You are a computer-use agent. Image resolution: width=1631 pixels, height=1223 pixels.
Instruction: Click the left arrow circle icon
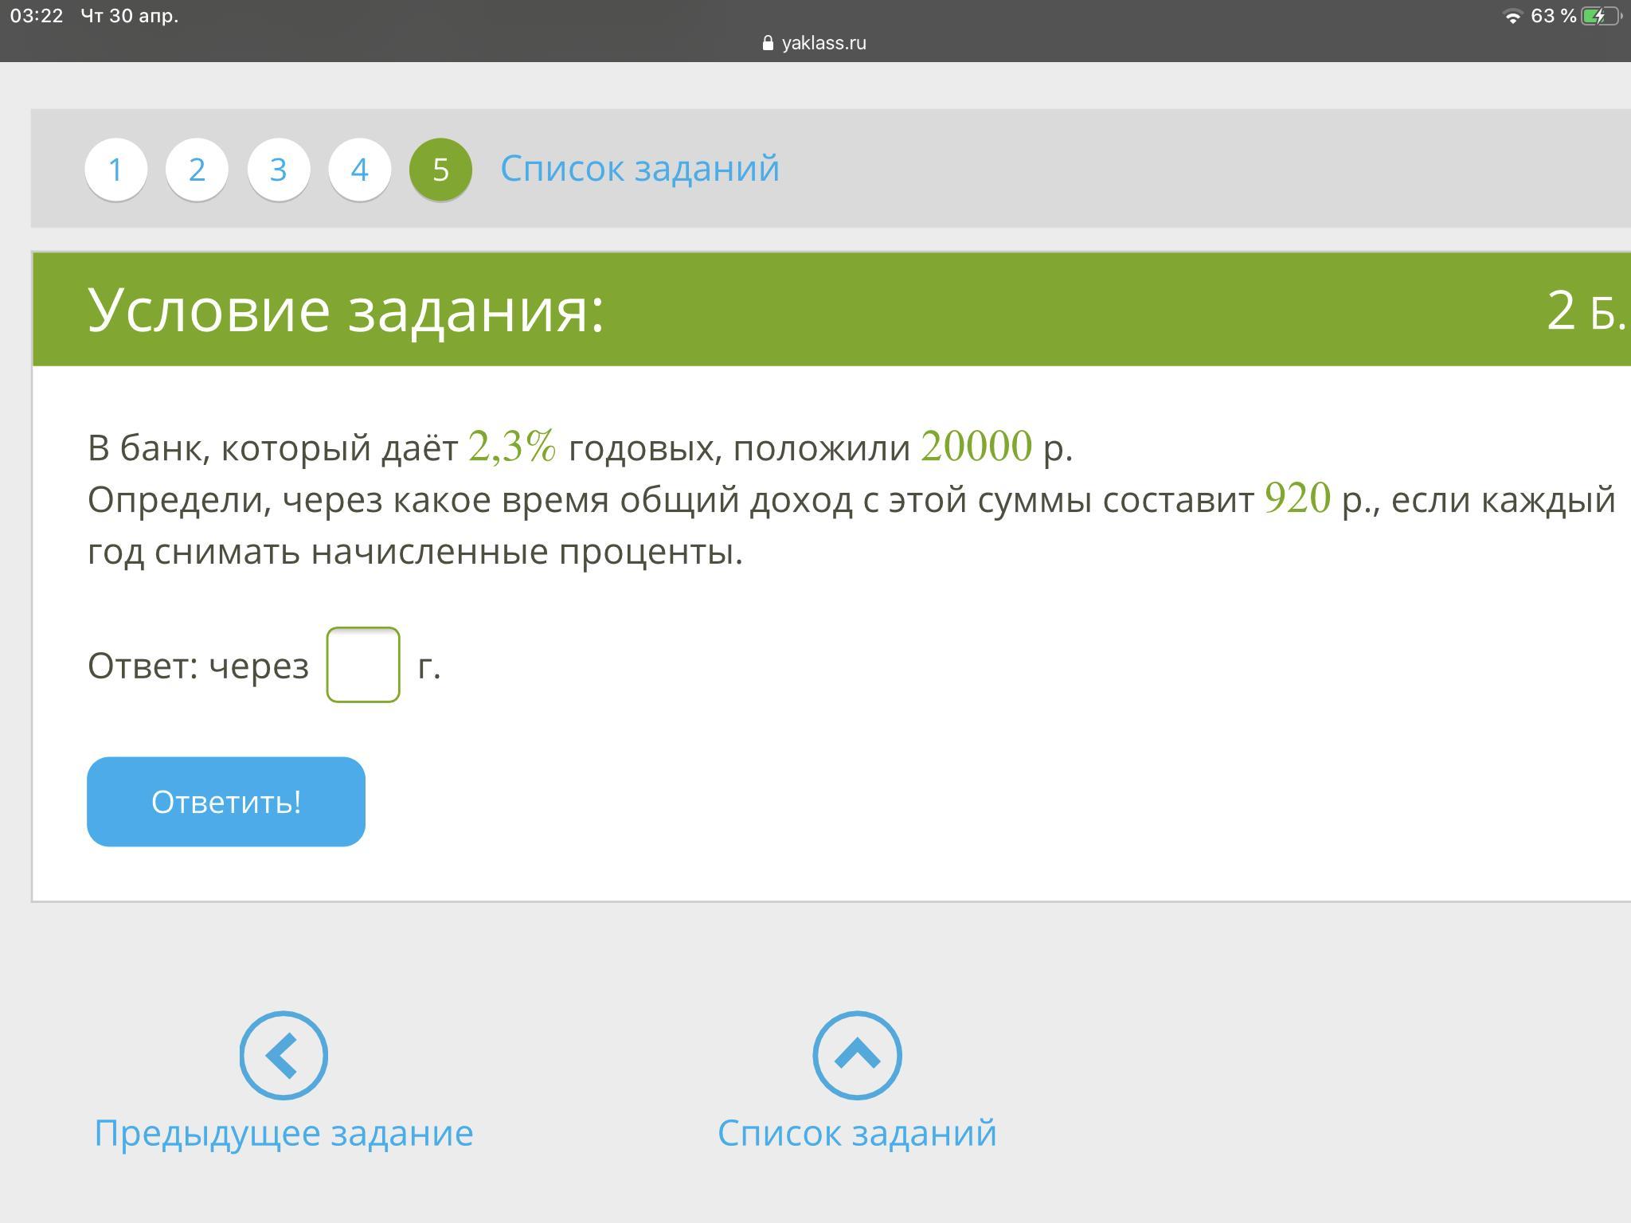point(284,1055)
